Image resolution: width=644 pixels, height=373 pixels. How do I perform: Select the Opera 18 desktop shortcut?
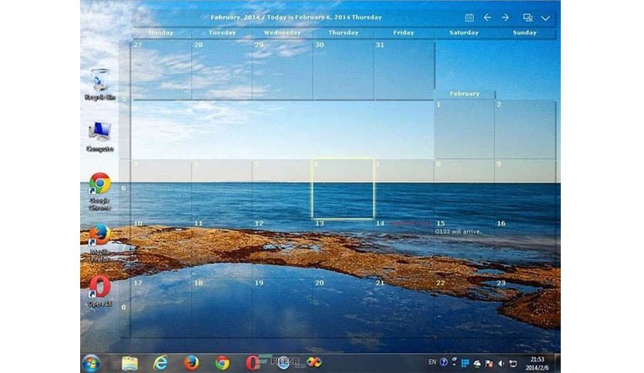[100, 291]
